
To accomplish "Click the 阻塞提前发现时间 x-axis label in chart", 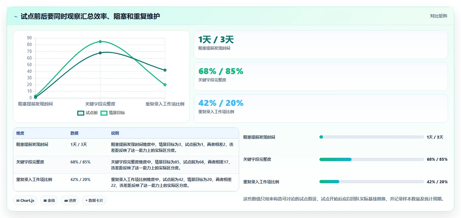I will pyautogui.click(x=35, y=104).
